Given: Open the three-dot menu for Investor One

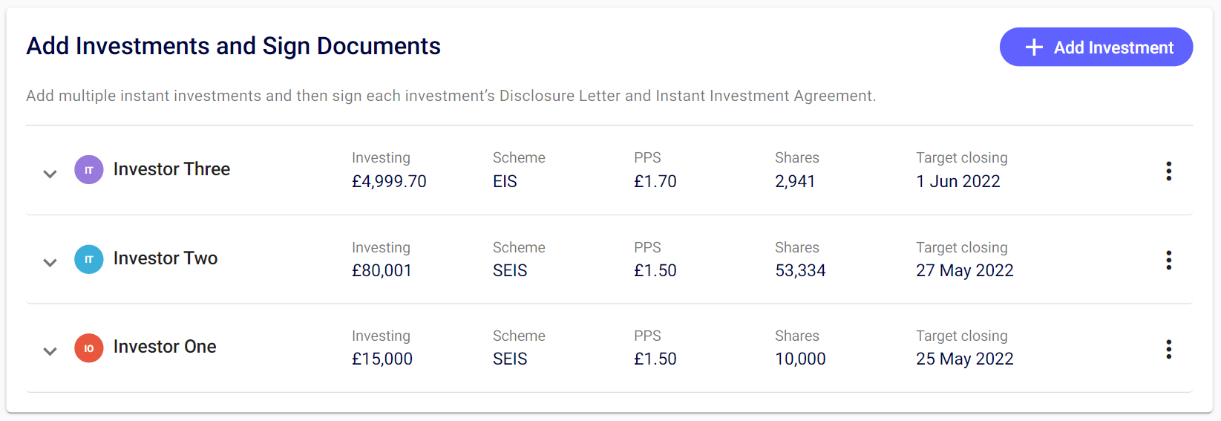Looking at the screenshot, I should (1168, 349).
